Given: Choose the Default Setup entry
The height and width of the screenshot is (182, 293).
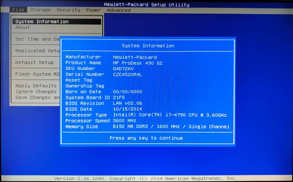Looking at the screenshot, I should (x=35, y=63).
